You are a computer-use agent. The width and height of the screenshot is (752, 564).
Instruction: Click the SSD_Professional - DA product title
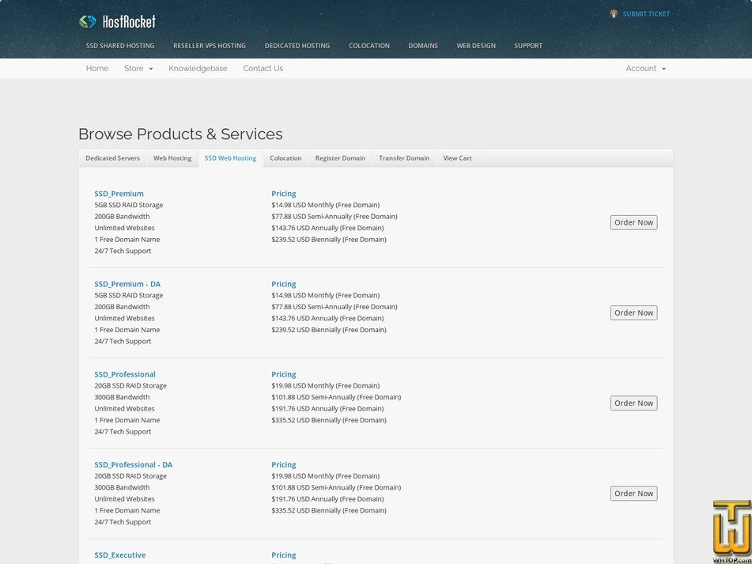tap(134, 464)
